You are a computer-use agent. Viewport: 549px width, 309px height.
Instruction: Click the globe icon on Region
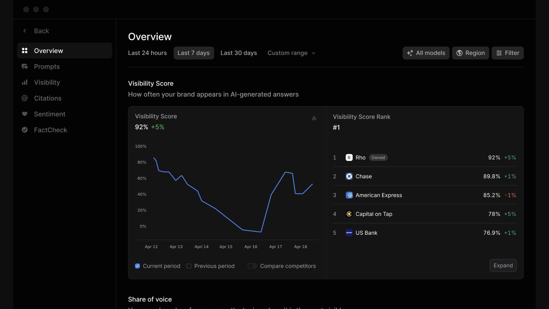click(459, 53)
